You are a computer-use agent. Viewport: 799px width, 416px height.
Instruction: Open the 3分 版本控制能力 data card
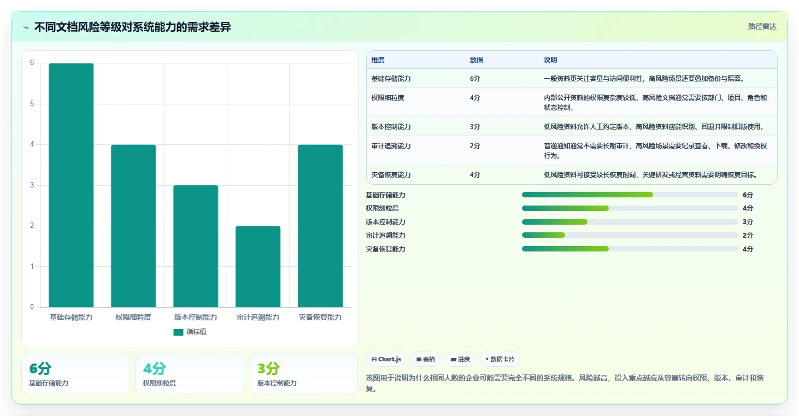pos(304,374)
